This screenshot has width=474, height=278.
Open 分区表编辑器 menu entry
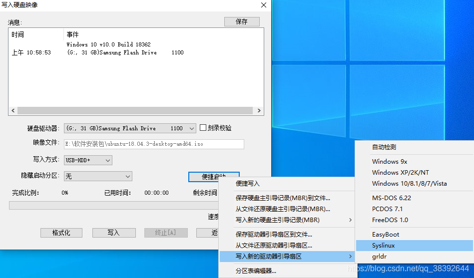coord(287,271)
